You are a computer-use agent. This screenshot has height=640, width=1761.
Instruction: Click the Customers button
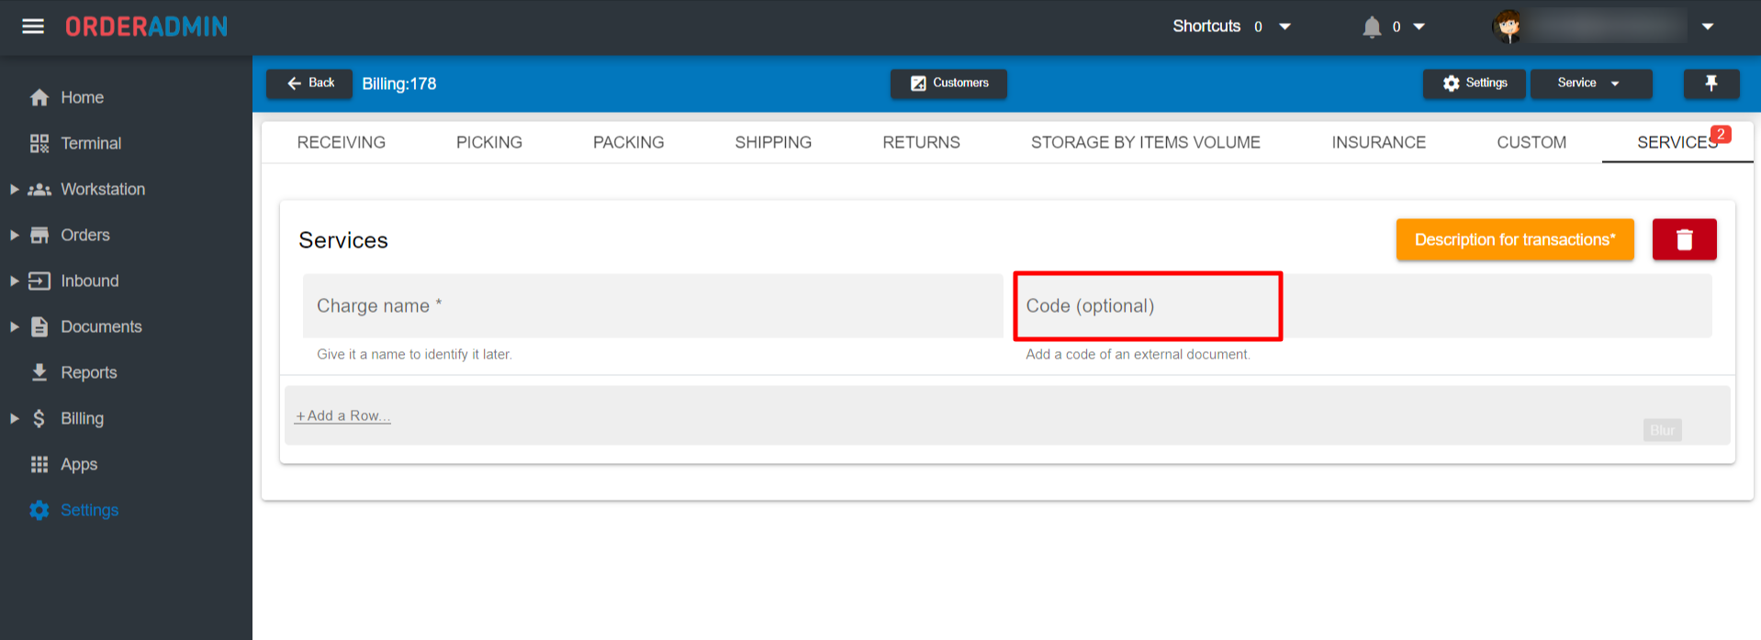[x=948, y=83]
